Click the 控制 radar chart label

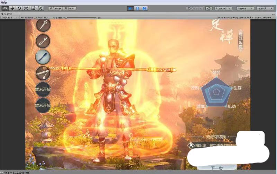[195, 88]
